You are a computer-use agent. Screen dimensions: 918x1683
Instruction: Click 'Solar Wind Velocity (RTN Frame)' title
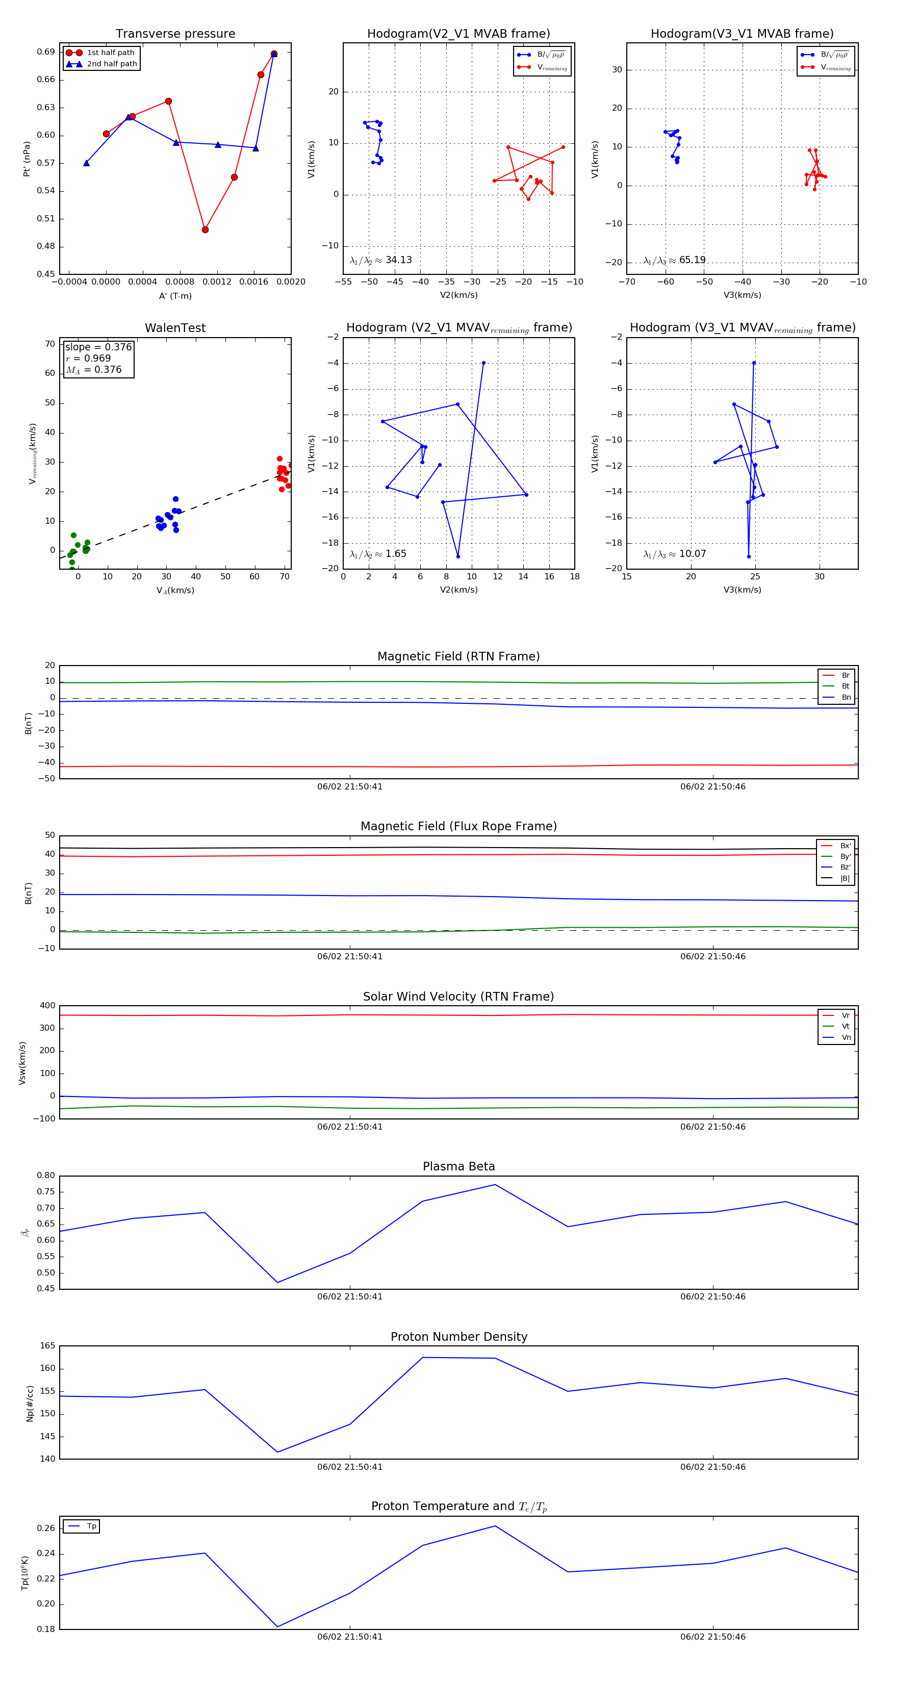(x=458, y=997)
